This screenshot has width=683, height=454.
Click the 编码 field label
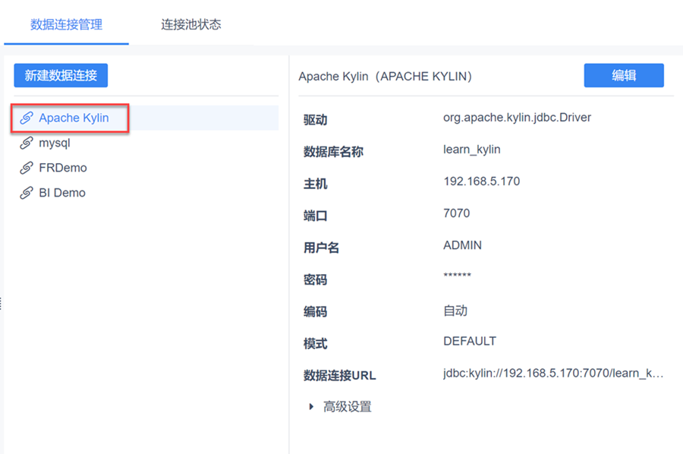(316, 311)
